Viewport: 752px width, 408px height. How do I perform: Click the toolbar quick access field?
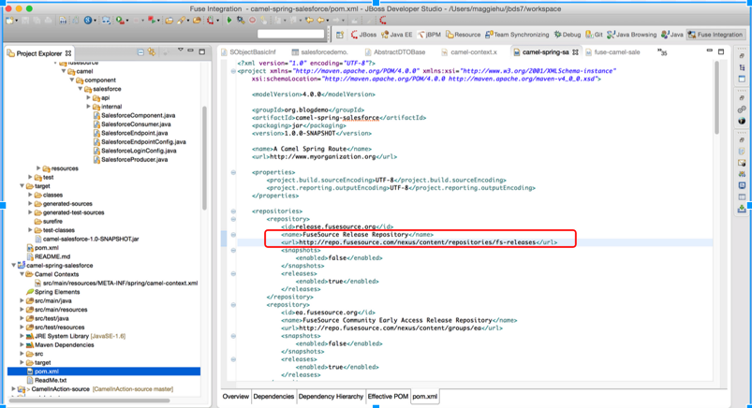click(x=290, y=34)
